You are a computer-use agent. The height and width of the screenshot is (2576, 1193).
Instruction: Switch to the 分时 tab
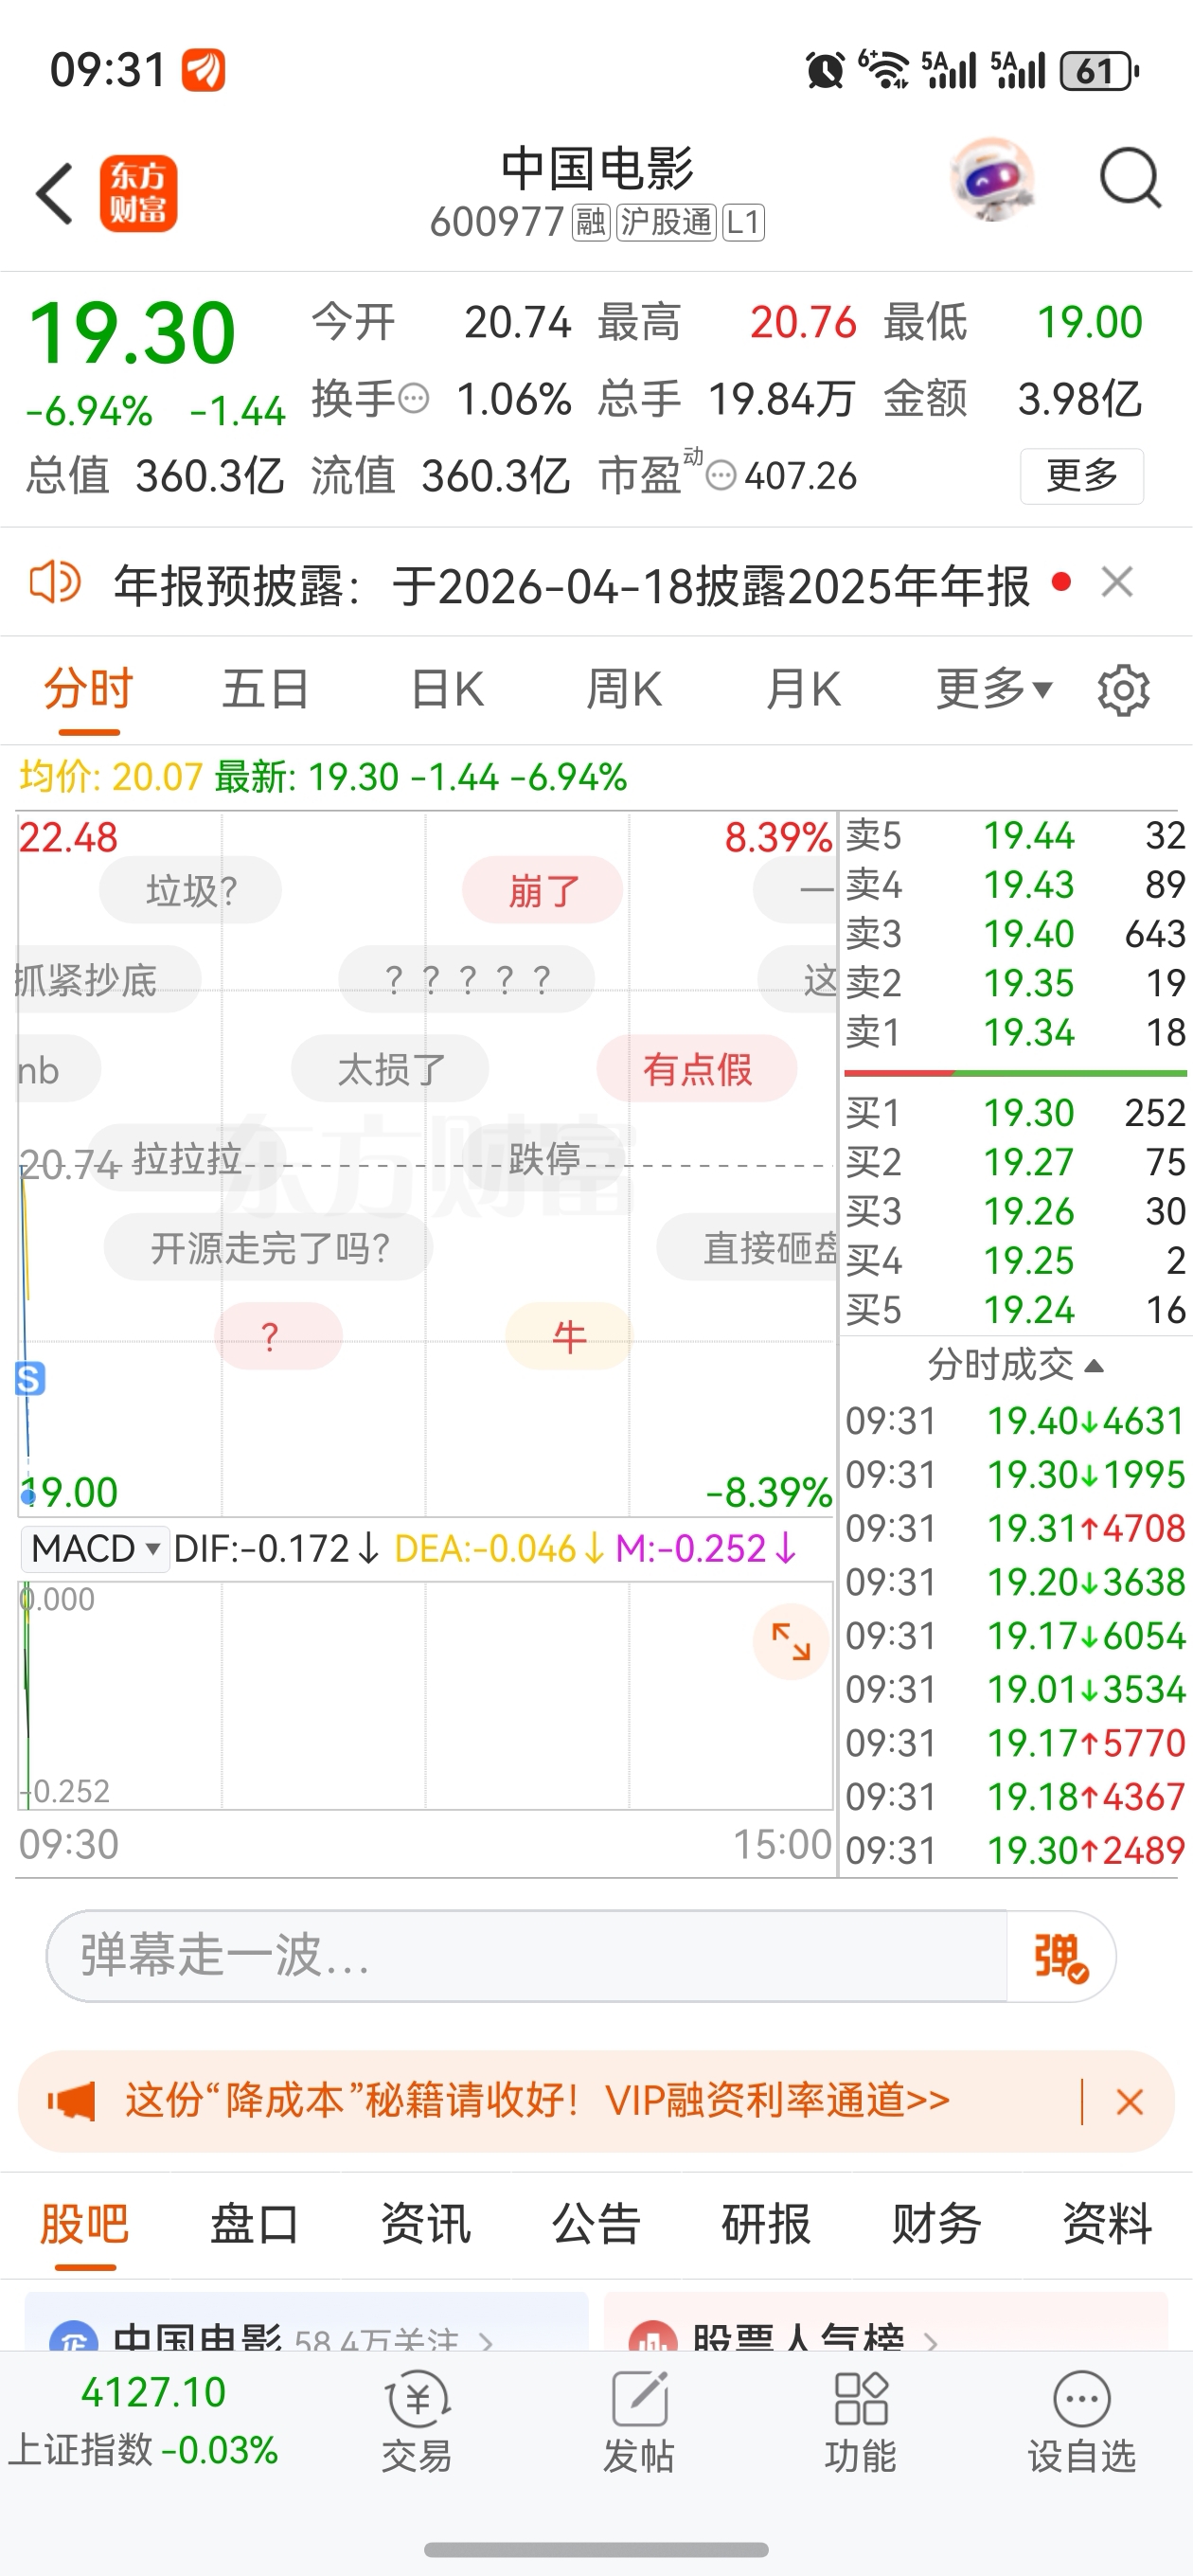click(89, 690)
